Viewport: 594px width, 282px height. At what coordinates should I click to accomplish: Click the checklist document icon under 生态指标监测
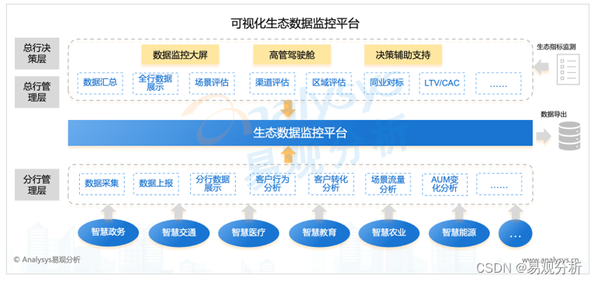click(x=568, y=69)
